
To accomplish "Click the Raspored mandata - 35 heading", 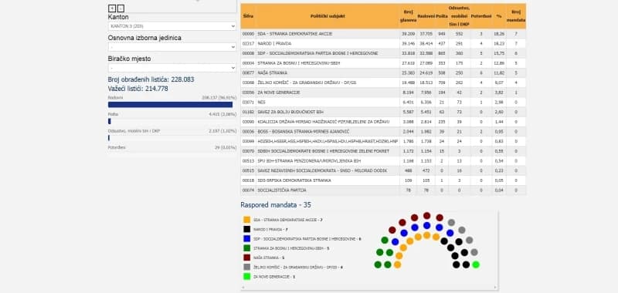I will click(276, 205).
